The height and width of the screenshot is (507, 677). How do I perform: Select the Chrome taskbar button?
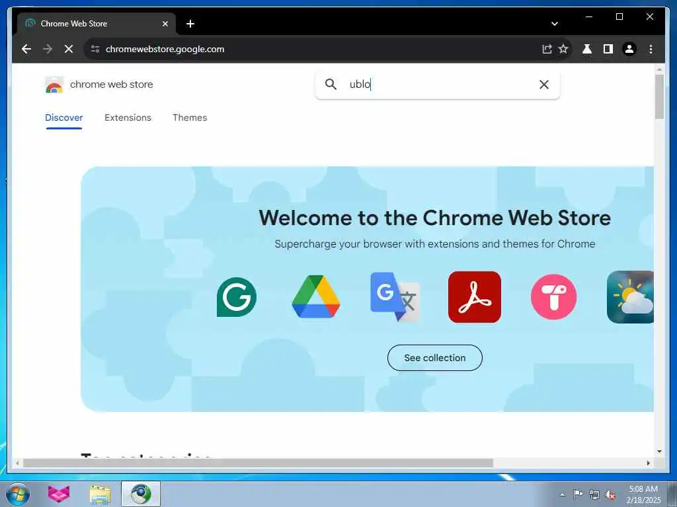(x=141, y=494)
